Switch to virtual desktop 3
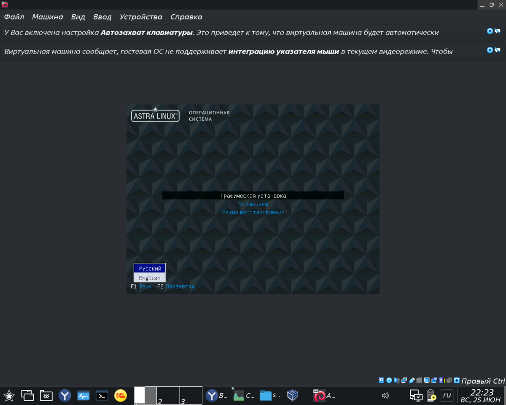The width and height of the screenshot is (506, 405). point(191,395)
